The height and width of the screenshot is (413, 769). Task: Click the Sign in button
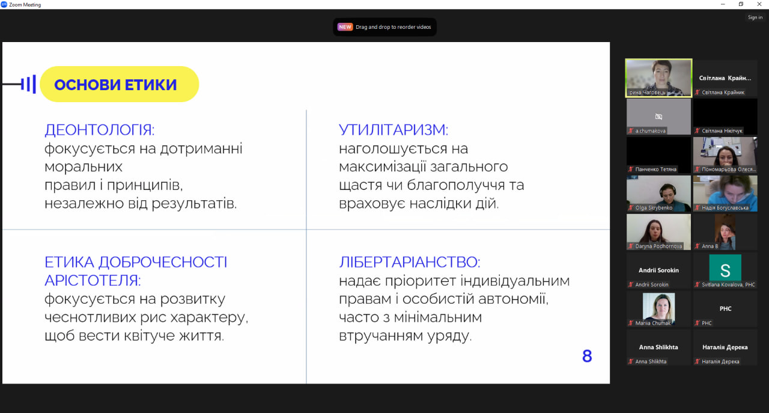[x=755, y=17]
